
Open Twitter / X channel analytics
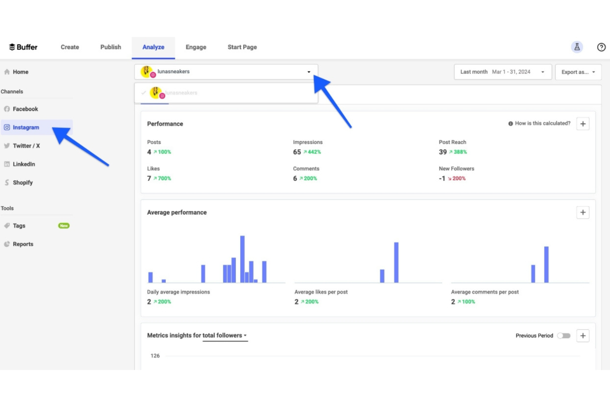coord(26,146)
